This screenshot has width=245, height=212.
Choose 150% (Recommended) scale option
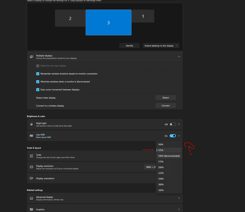(x=169, y=156)
